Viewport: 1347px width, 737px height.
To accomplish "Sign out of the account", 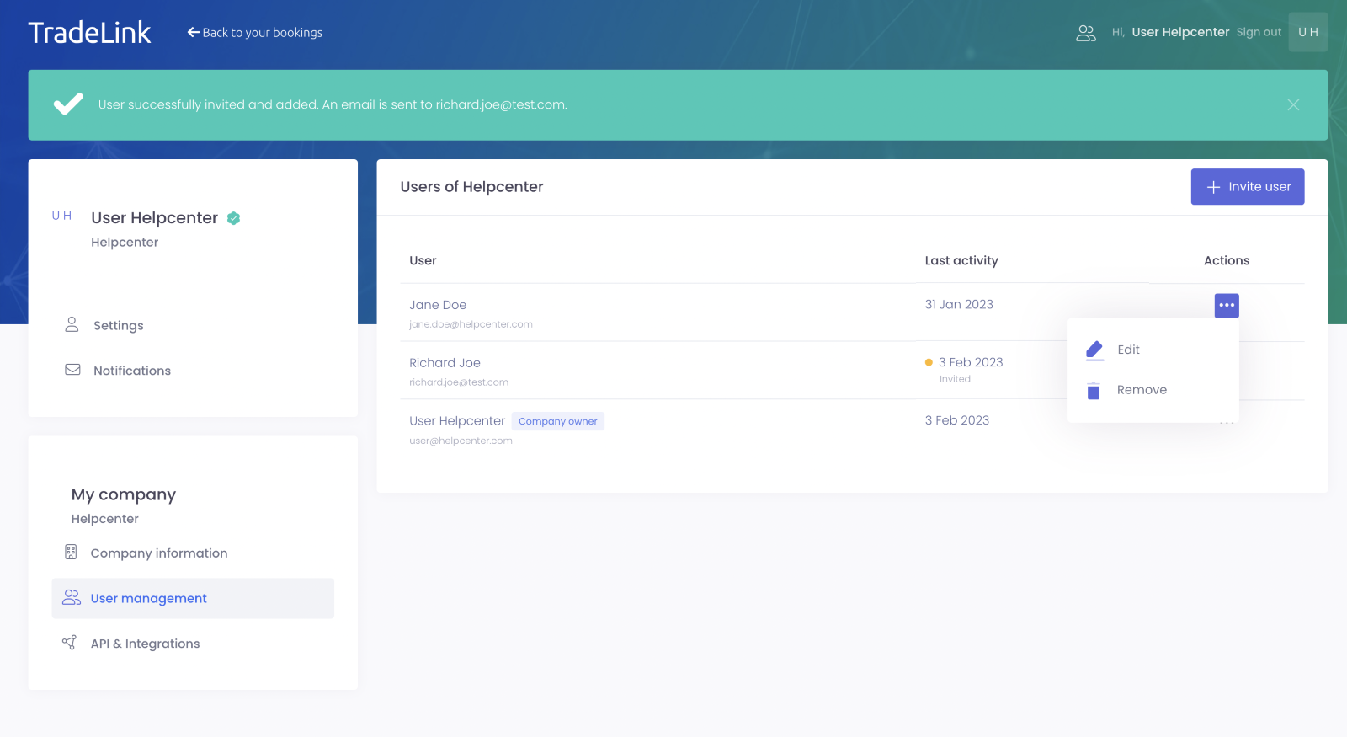I will (x=1259, y=33).
